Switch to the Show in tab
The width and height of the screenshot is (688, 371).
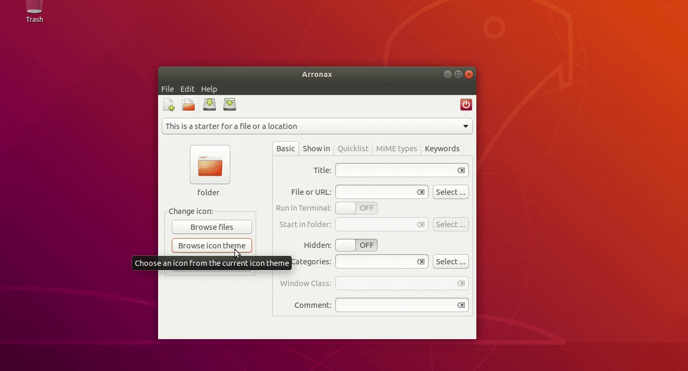coord(316,149)
